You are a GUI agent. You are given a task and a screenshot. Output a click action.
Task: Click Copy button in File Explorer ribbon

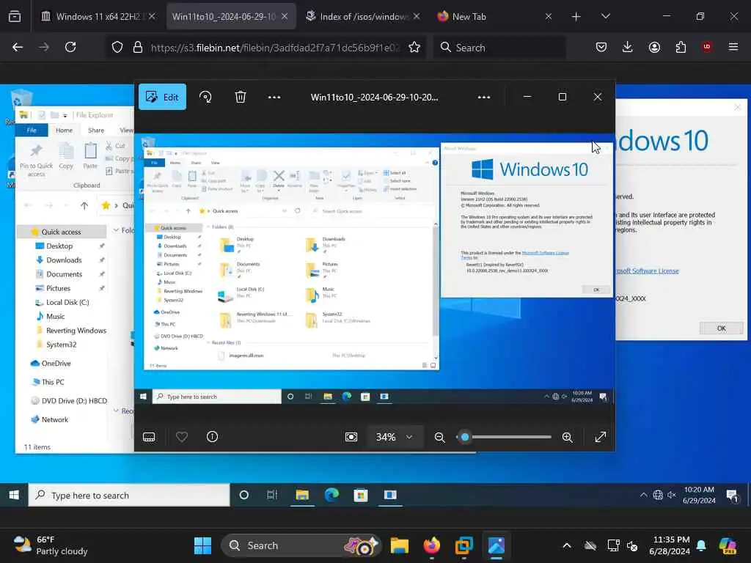point(66,157)
